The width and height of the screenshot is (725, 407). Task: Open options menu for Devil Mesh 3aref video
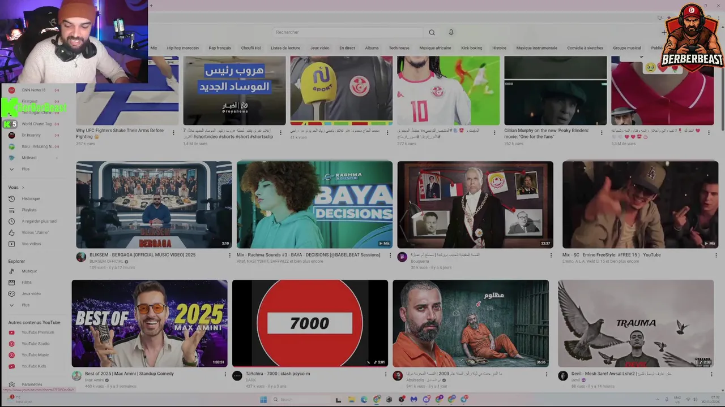pos(711,374)
